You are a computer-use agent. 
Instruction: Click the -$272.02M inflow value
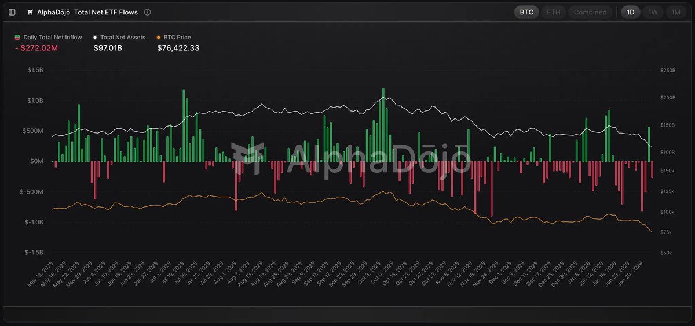(x=36, y=48)
